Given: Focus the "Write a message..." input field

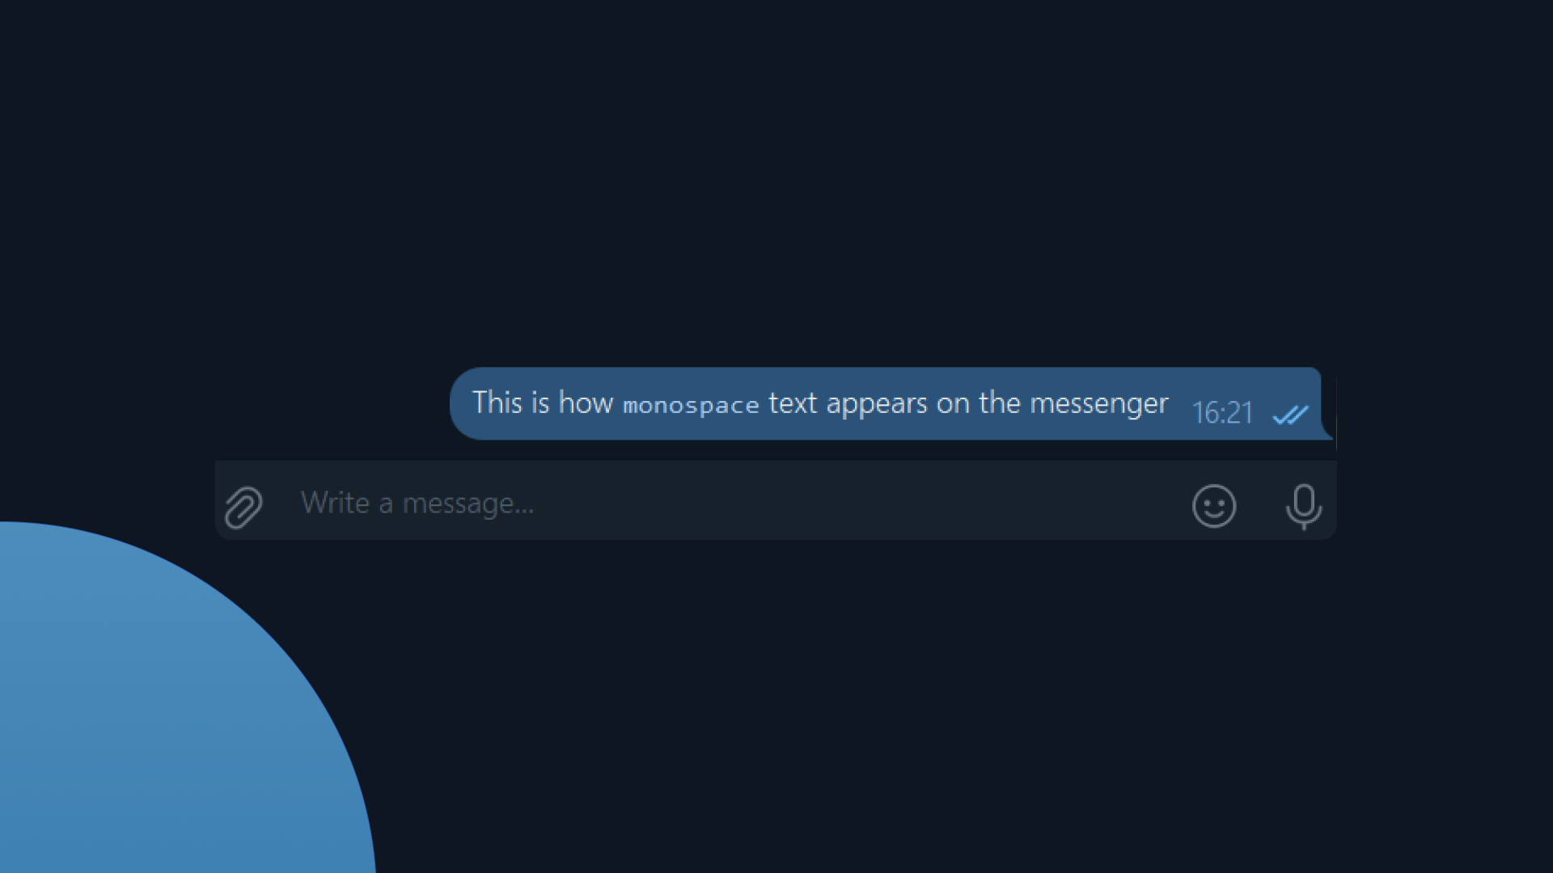Looking at the screenshot, I should [x=728, y=503].
